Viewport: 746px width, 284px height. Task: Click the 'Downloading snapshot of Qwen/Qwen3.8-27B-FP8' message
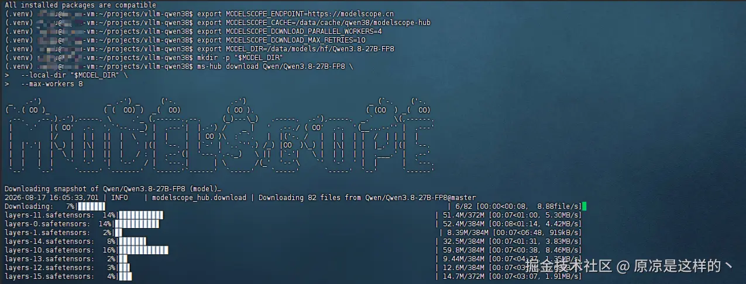pos(112,189)
